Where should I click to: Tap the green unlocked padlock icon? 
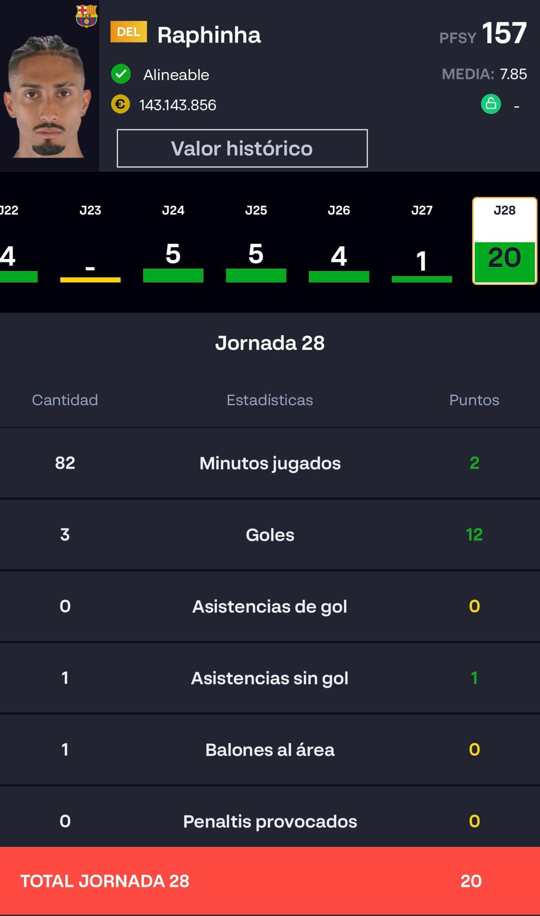(490, 104)
